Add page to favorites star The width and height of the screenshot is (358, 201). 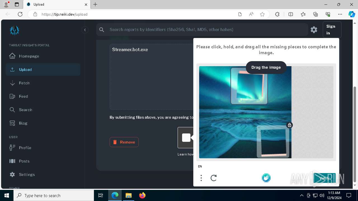(x=262, y=14)
